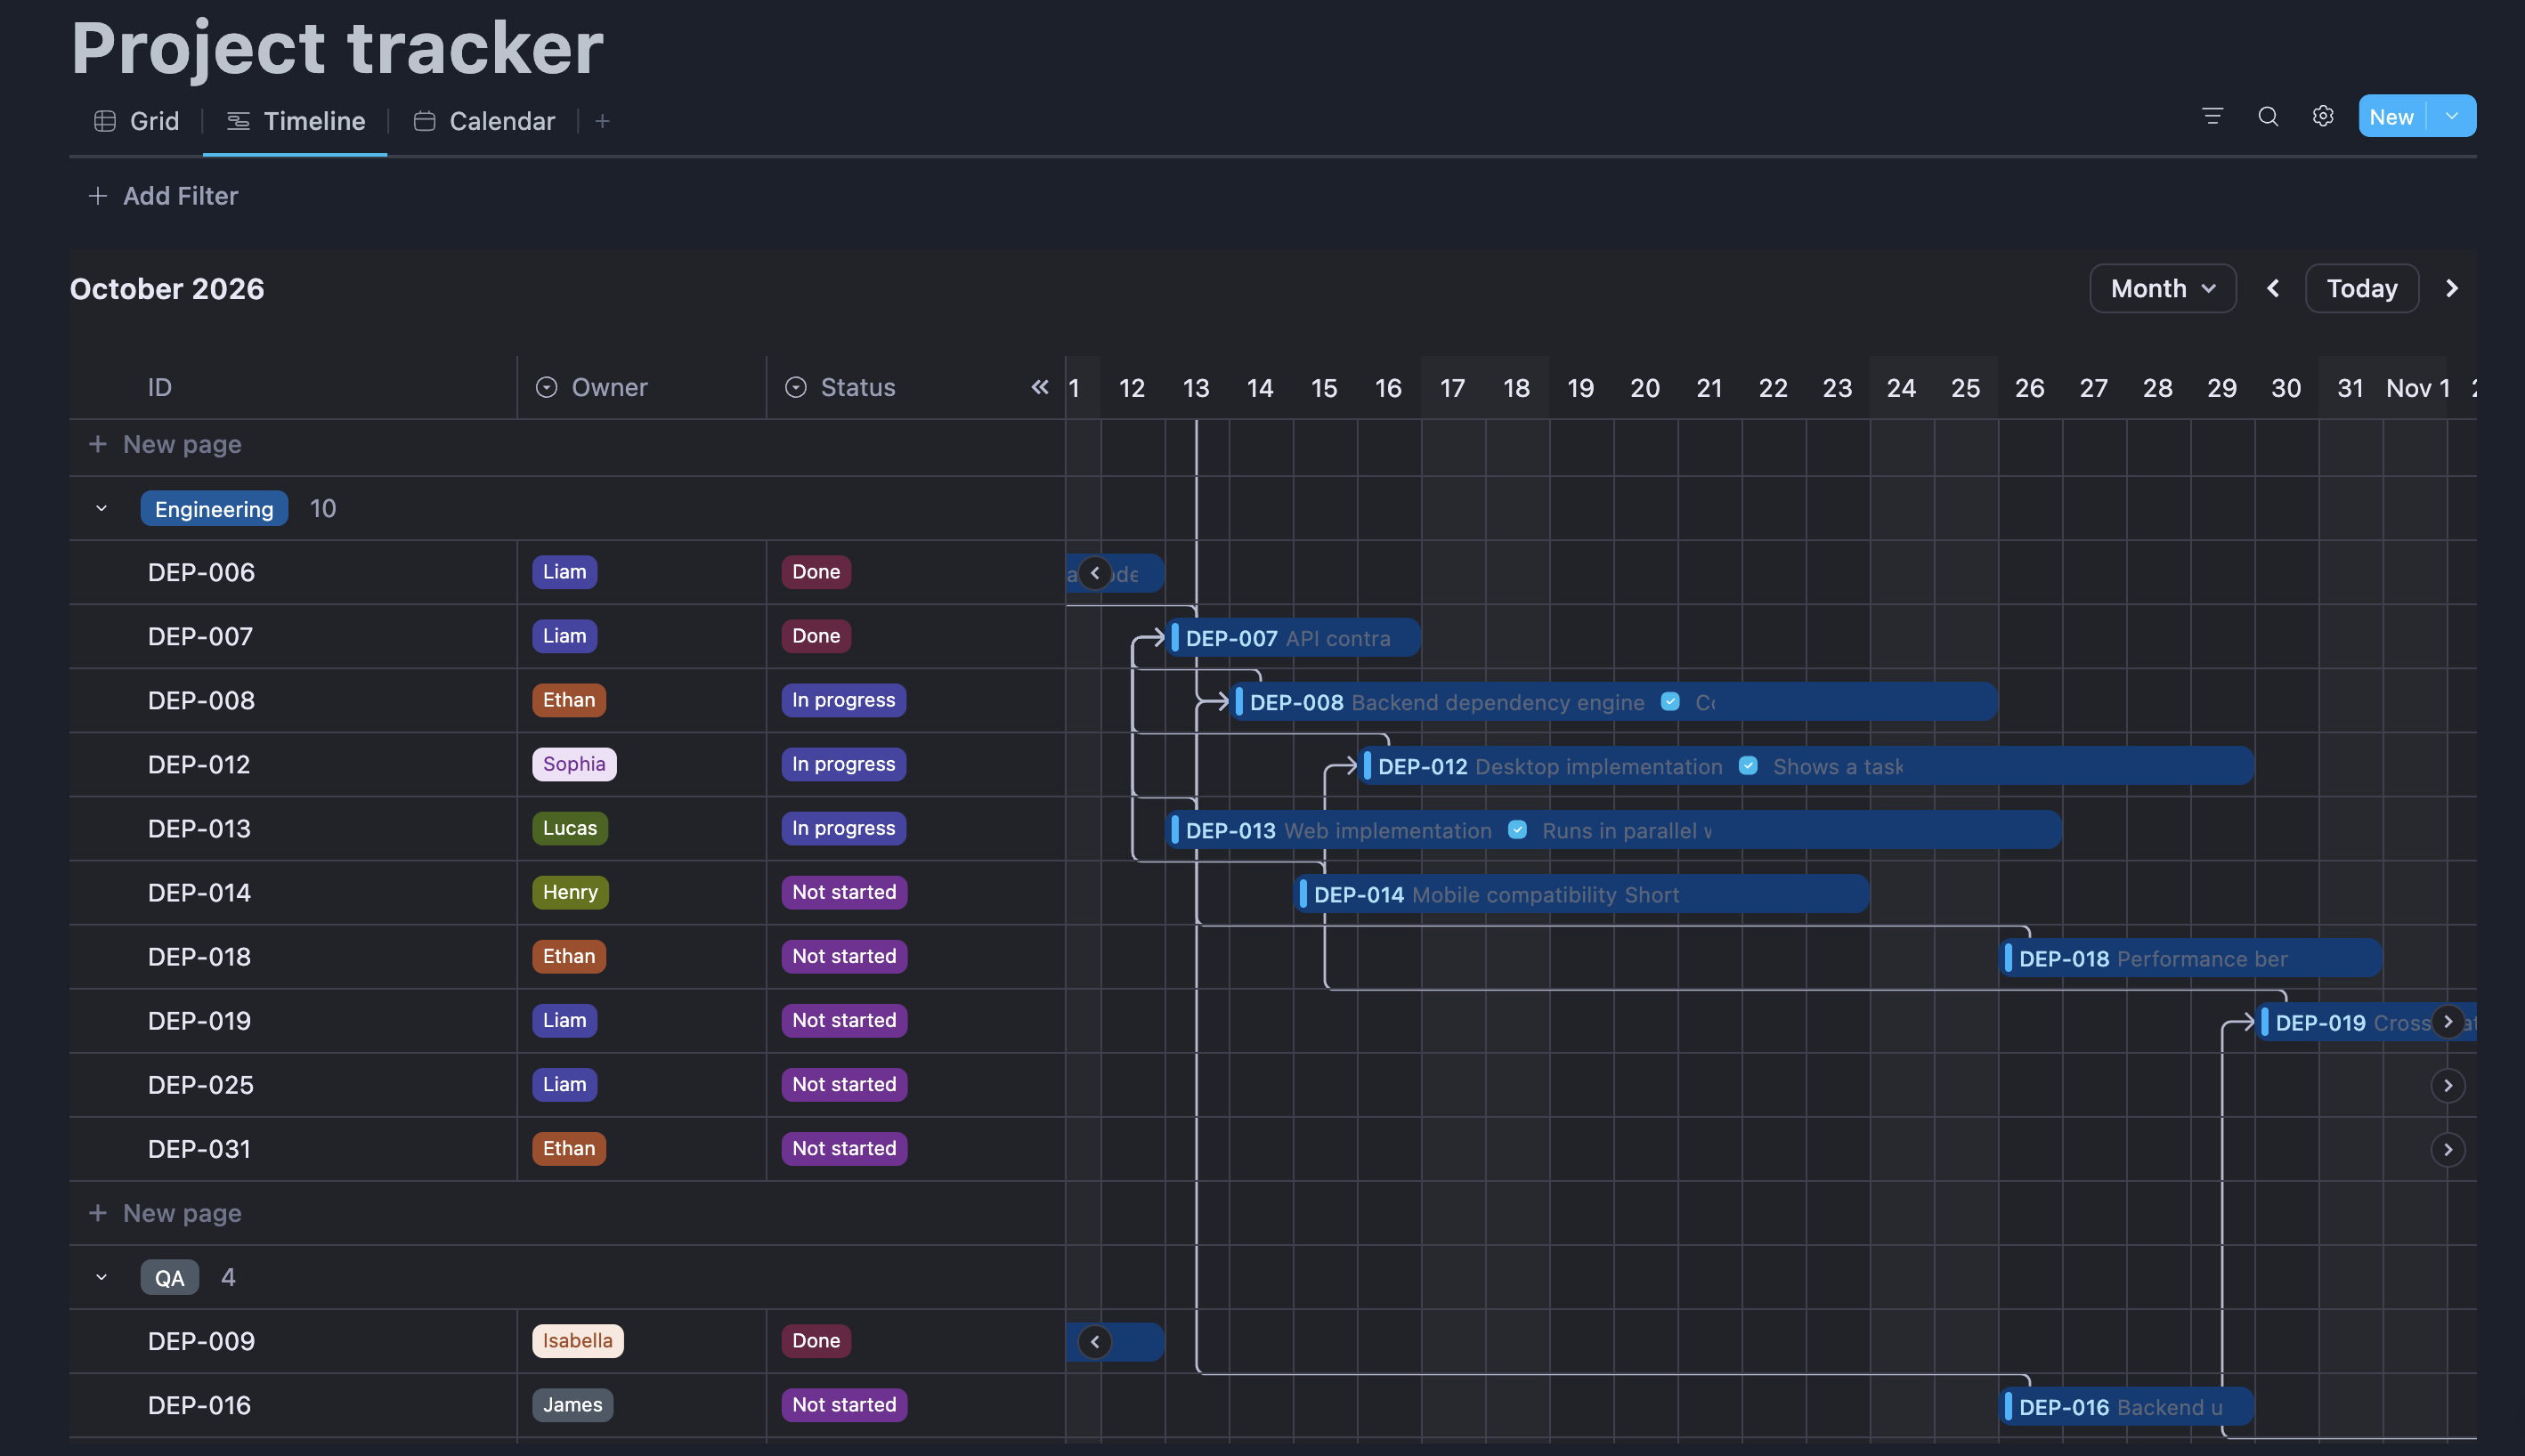Click the Today button
Viewport: 2525px width, 1456px height.
point(2361,288)
